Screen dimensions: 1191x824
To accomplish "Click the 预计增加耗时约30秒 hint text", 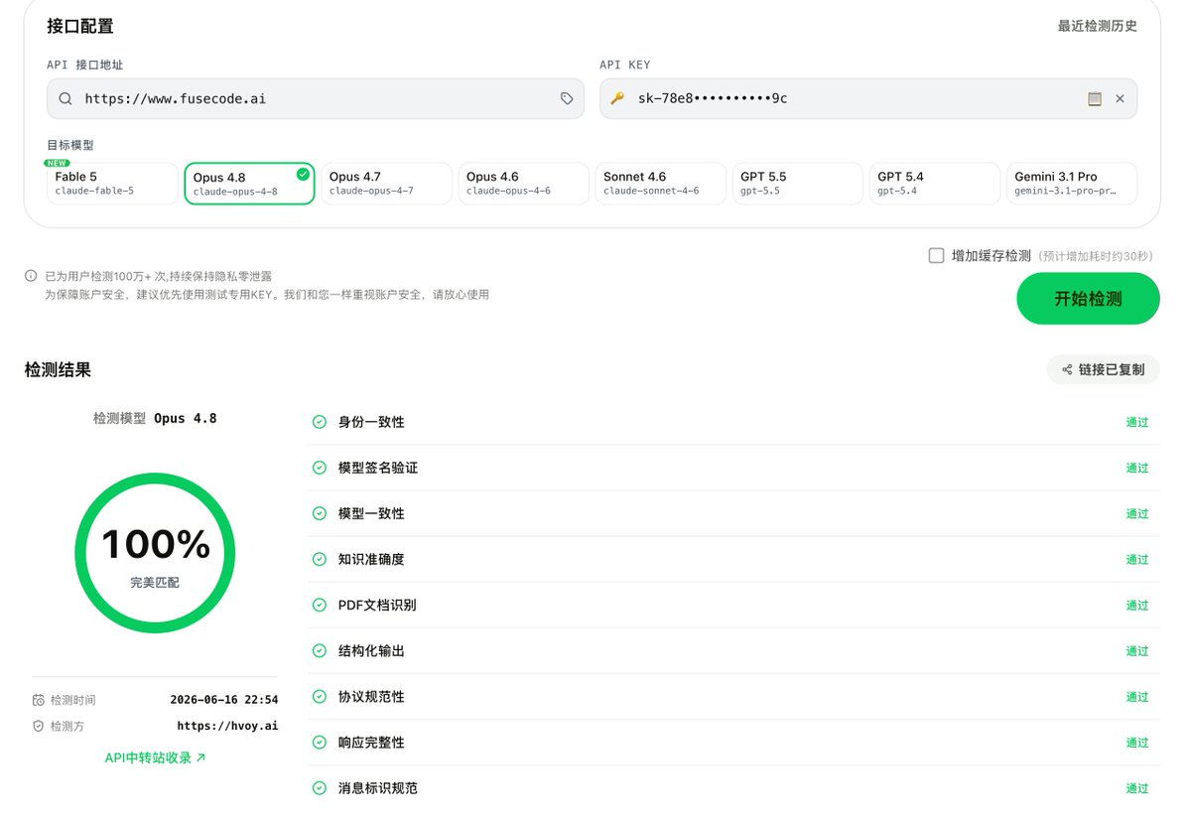I will coord(1096,256).
